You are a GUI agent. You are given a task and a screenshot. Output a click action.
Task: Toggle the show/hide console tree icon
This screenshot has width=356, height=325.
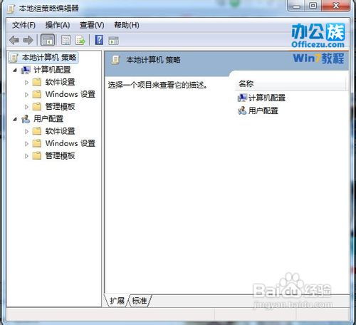tap(48, 40)
